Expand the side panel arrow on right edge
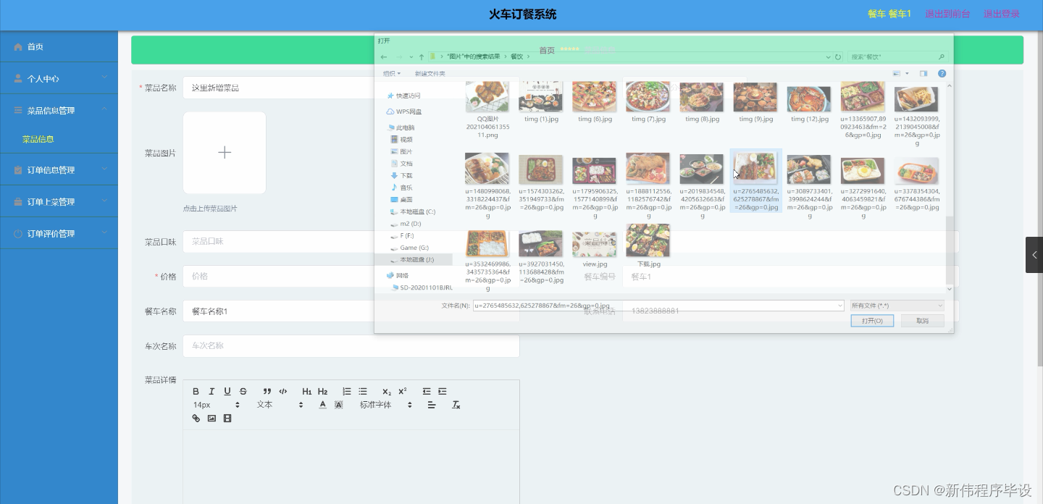 tap(1034, 255)
